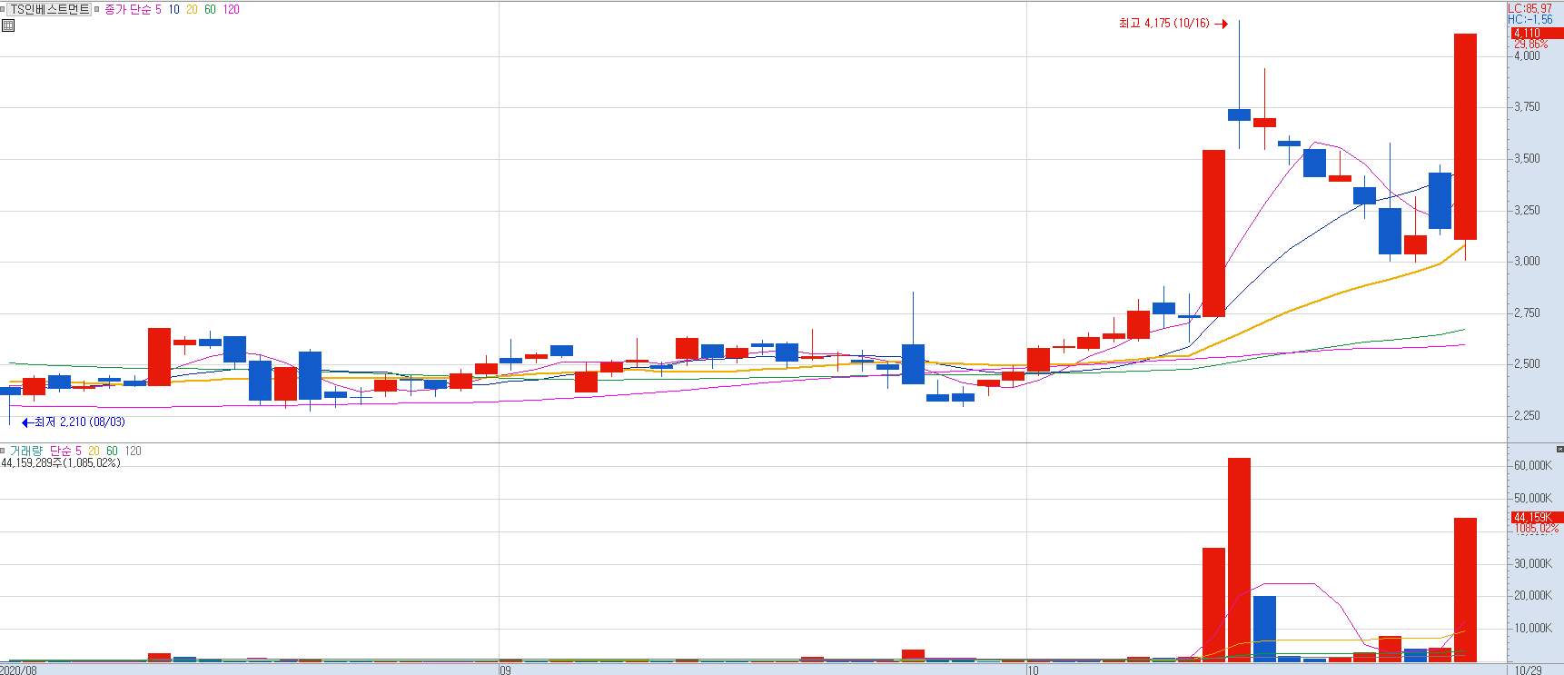Click the 3,000 price axis label
Viewport: 1564px width, 675px height.
click(1527, 261)
